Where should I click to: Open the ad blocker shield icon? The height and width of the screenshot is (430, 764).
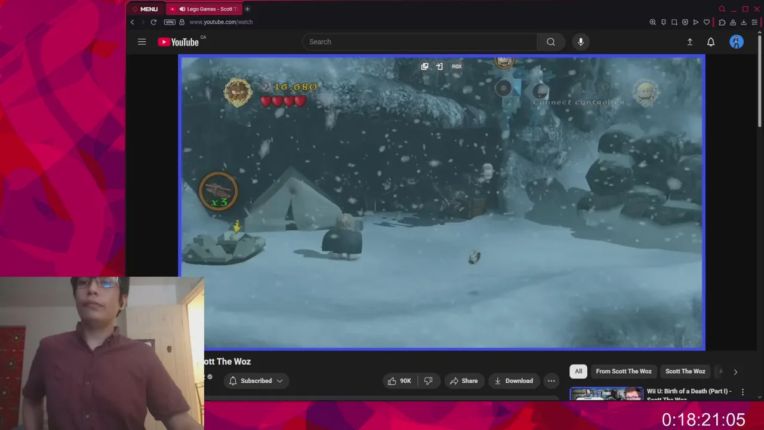pos(685,22)
